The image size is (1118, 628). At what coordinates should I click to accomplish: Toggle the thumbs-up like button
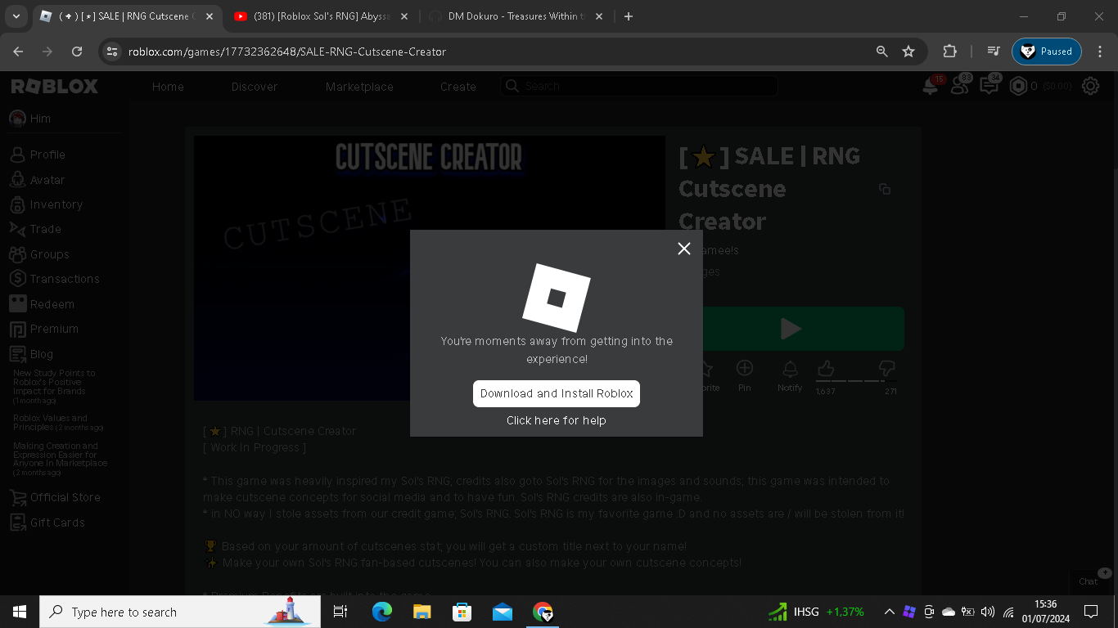826,369
